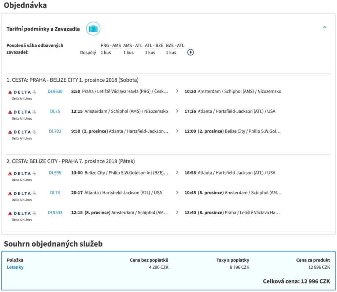Click Delta logo on the DL74 row
The image size is (337, 292).
point(22,193)
